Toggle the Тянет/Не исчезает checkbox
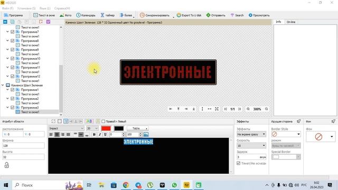 click(238, 163)
